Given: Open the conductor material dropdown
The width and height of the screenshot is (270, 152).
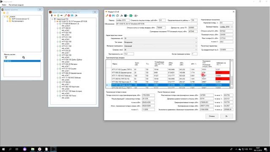Looking at the screenshot, I should coord(196,46).
